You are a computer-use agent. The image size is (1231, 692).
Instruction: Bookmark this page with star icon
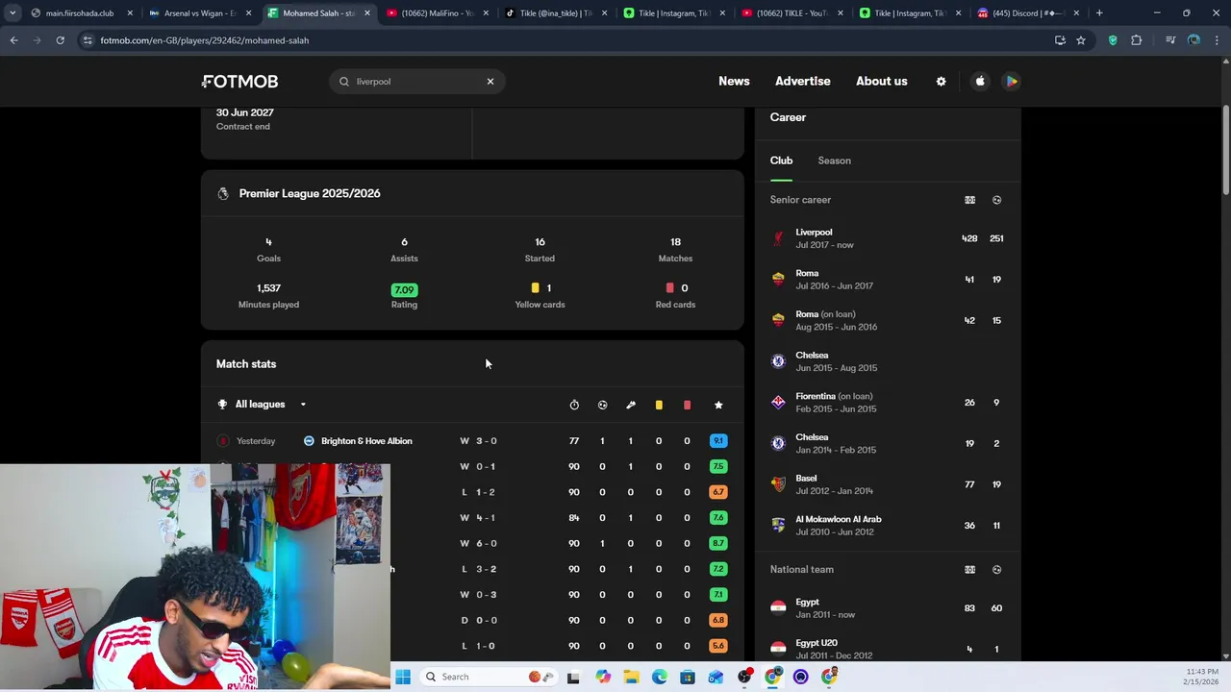click(x=1081, y=40)
